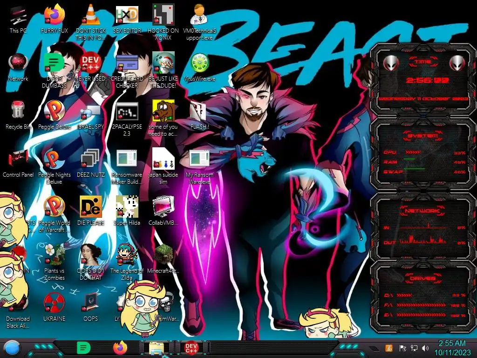Click the Java tray icon
The width and height of the screenshot is (477, 358).
389,348
